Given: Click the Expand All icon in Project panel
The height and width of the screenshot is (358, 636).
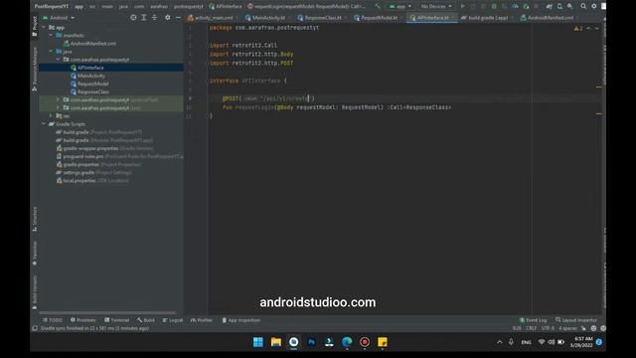Looking at the screenshot, I should pyautogui.click(x=144, y=18).
